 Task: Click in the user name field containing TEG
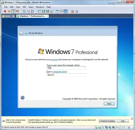[66, 68]
